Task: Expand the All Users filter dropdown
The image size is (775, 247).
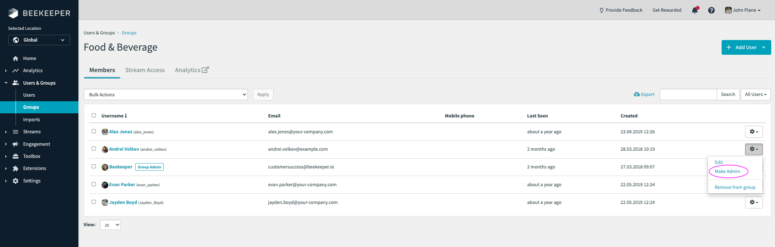Action: pyautogui.click(x=755, y=94)
